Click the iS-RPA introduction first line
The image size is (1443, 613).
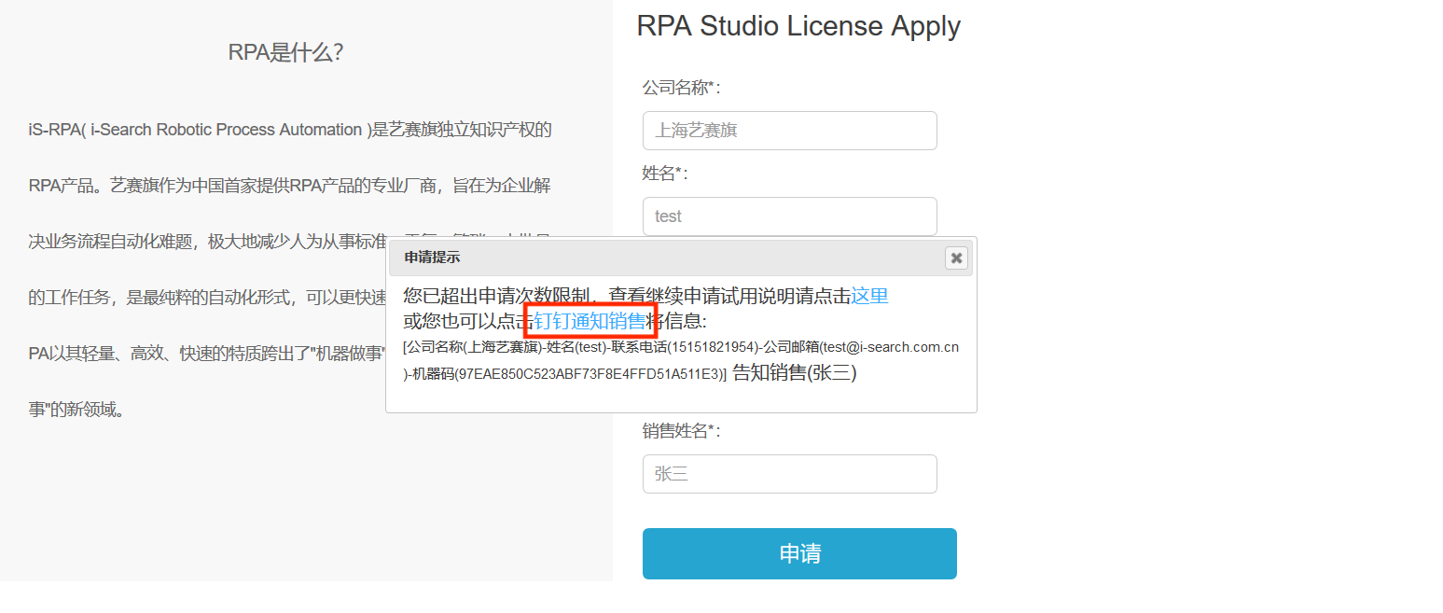(x=290, y=130)
